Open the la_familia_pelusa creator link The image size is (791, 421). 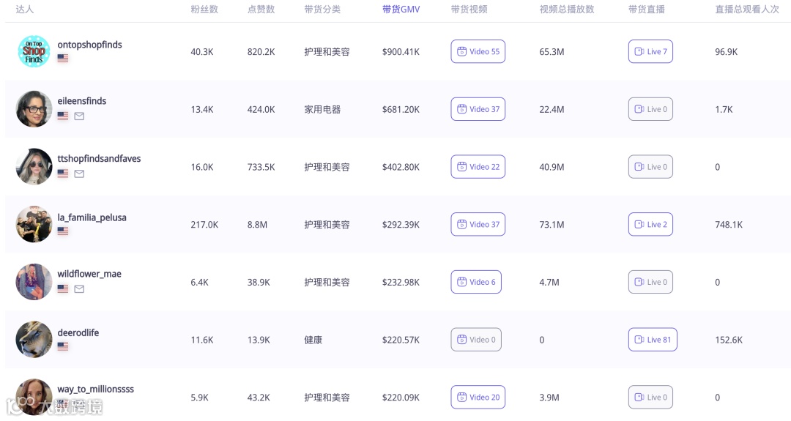92,217
